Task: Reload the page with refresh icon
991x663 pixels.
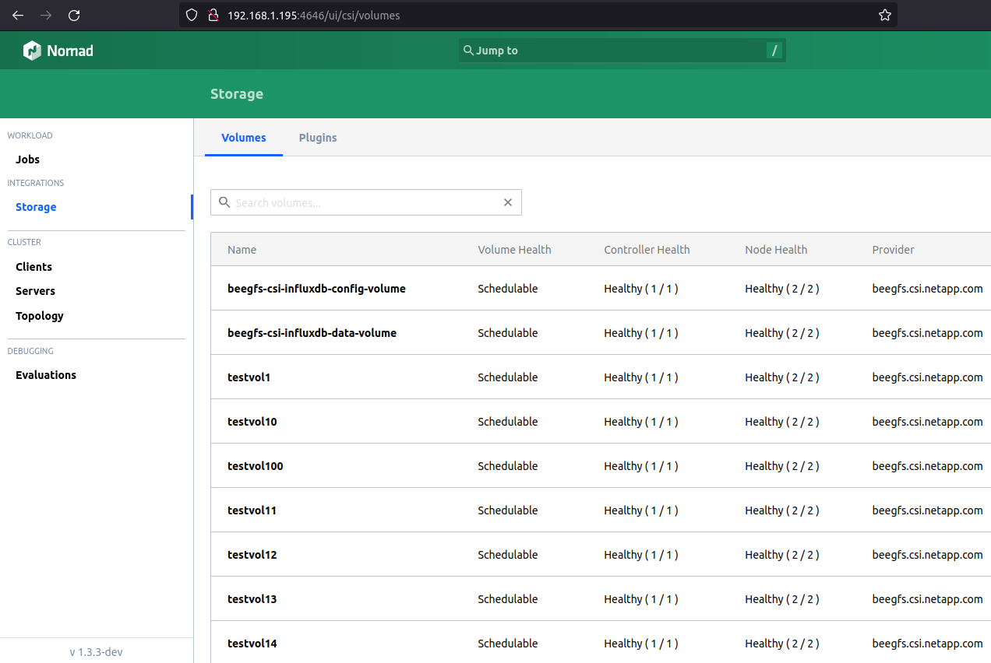Action: point(74,15)
